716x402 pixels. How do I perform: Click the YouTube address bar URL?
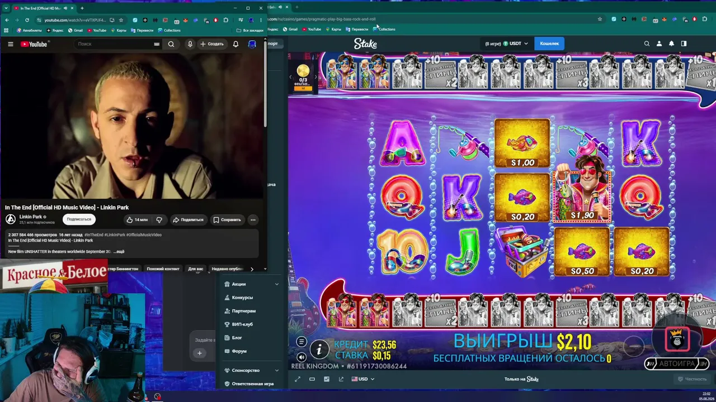[75, 20]
